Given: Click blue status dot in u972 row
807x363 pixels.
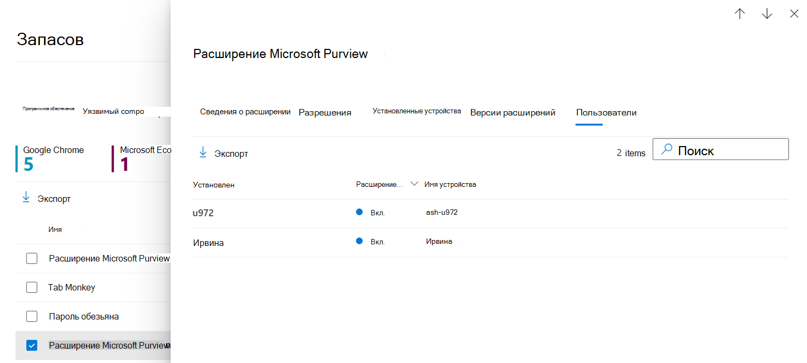Looking at the screenshot, I should point(359,212).
